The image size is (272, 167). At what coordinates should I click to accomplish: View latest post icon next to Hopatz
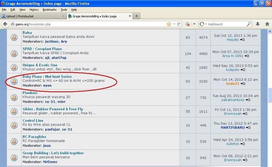coord(242,40)
